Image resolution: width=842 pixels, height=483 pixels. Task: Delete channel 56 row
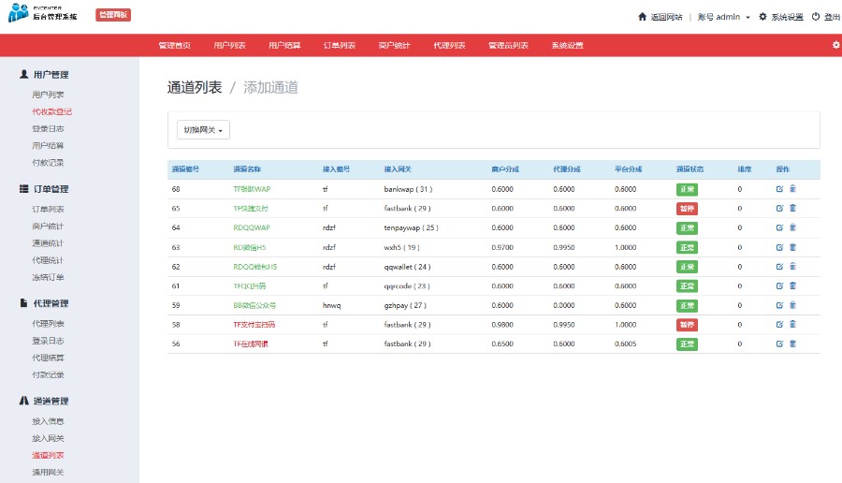tap(792, 344)
